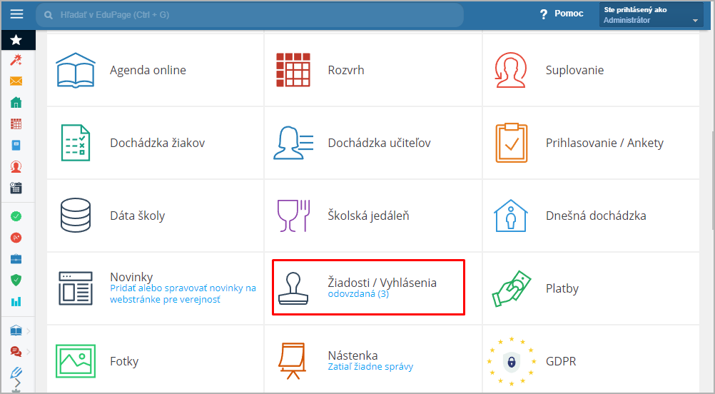Click the Fotky label
The image size is (715, 394).
click(x=124, y=361)
